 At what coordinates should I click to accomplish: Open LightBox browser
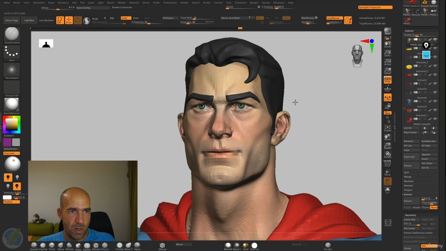29,20
